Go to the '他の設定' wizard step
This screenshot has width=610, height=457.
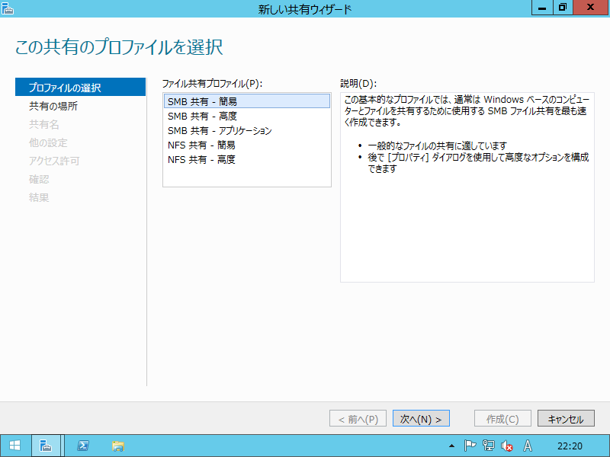tap(48, 142)
